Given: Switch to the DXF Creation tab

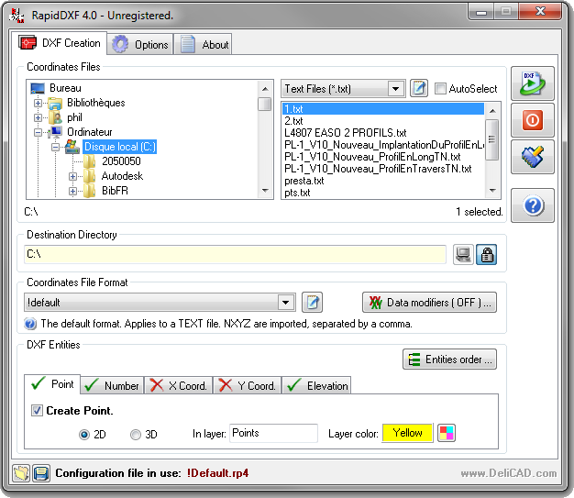Looking at the screenshot, I should tap(60, 43).
